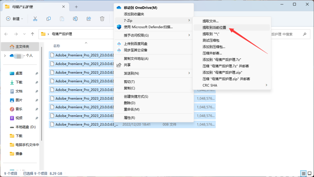Switch to details view icon in status bar

[x=304, y=173]
